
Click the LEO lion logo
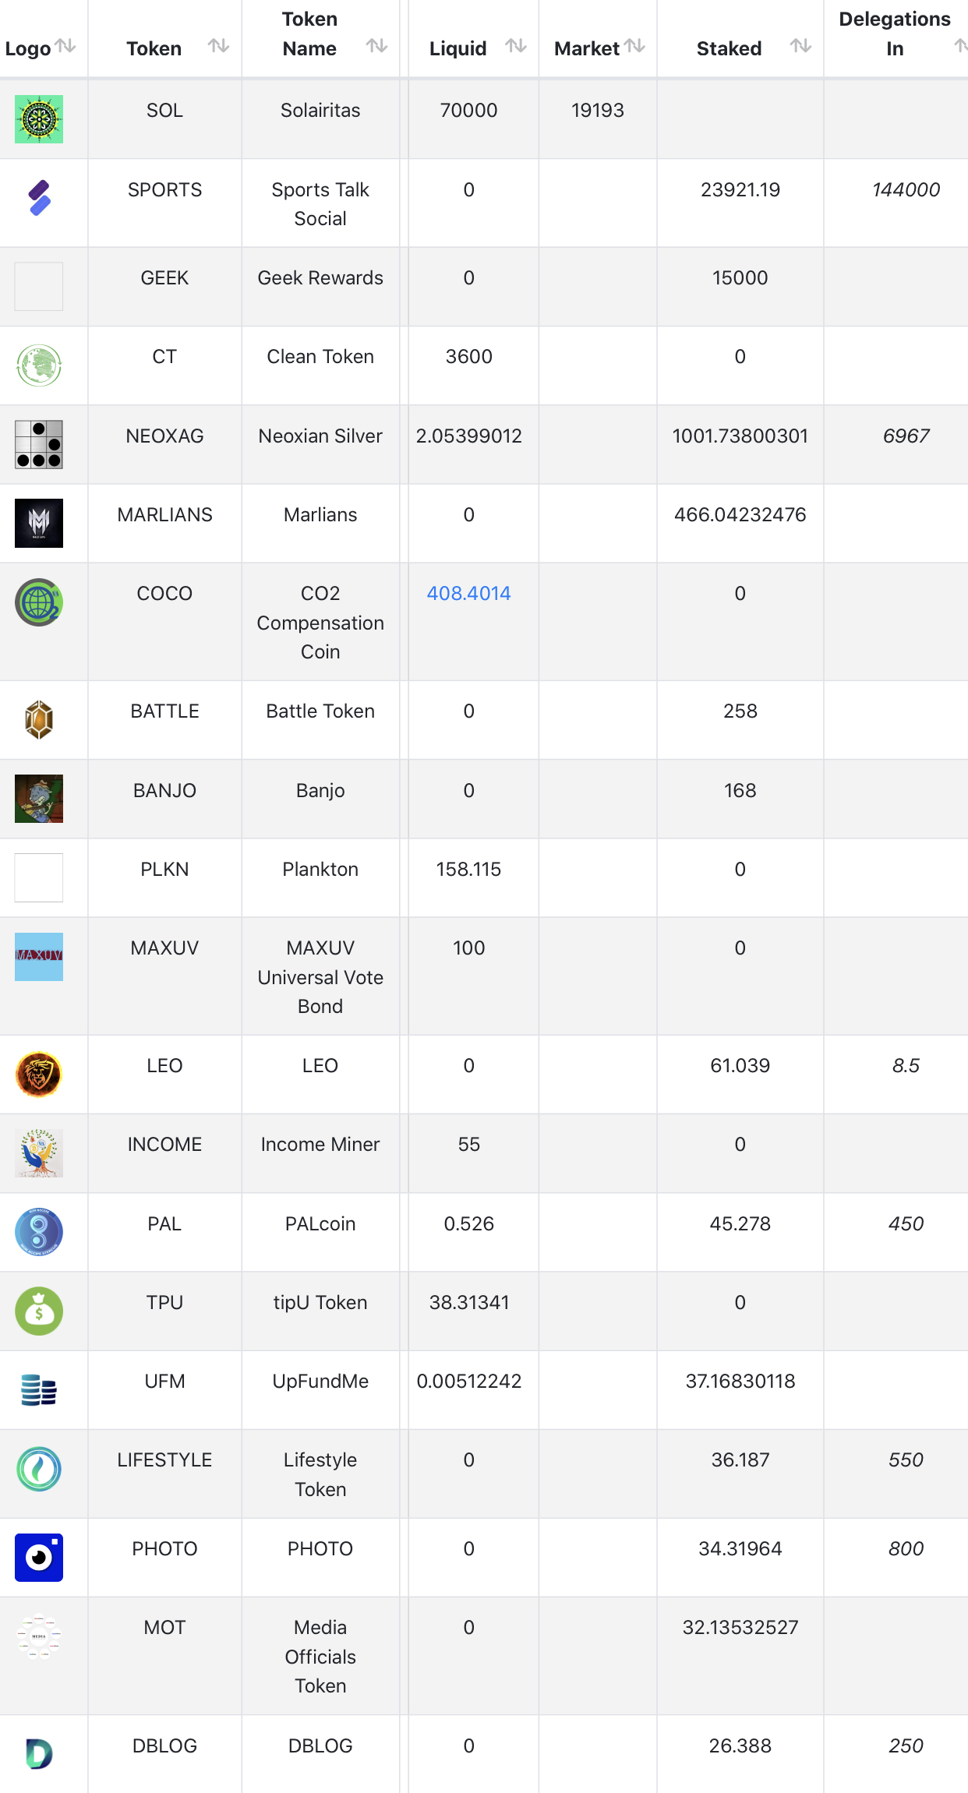(39, 1075)
